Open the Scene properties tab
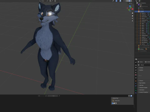Screen dimensions: 150x112 [136, 72]
